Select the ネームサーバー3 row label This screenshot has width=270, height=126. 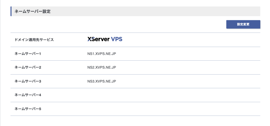[x=28, y=81]
